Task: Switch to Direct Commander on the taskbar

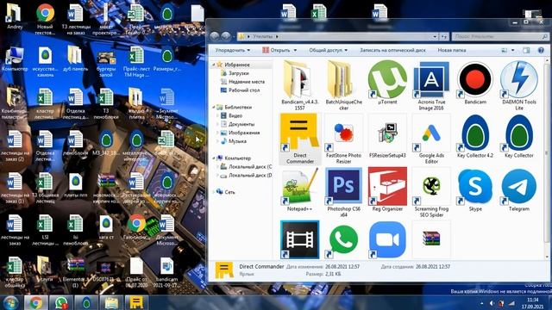Action: click(x=136, y=302)
